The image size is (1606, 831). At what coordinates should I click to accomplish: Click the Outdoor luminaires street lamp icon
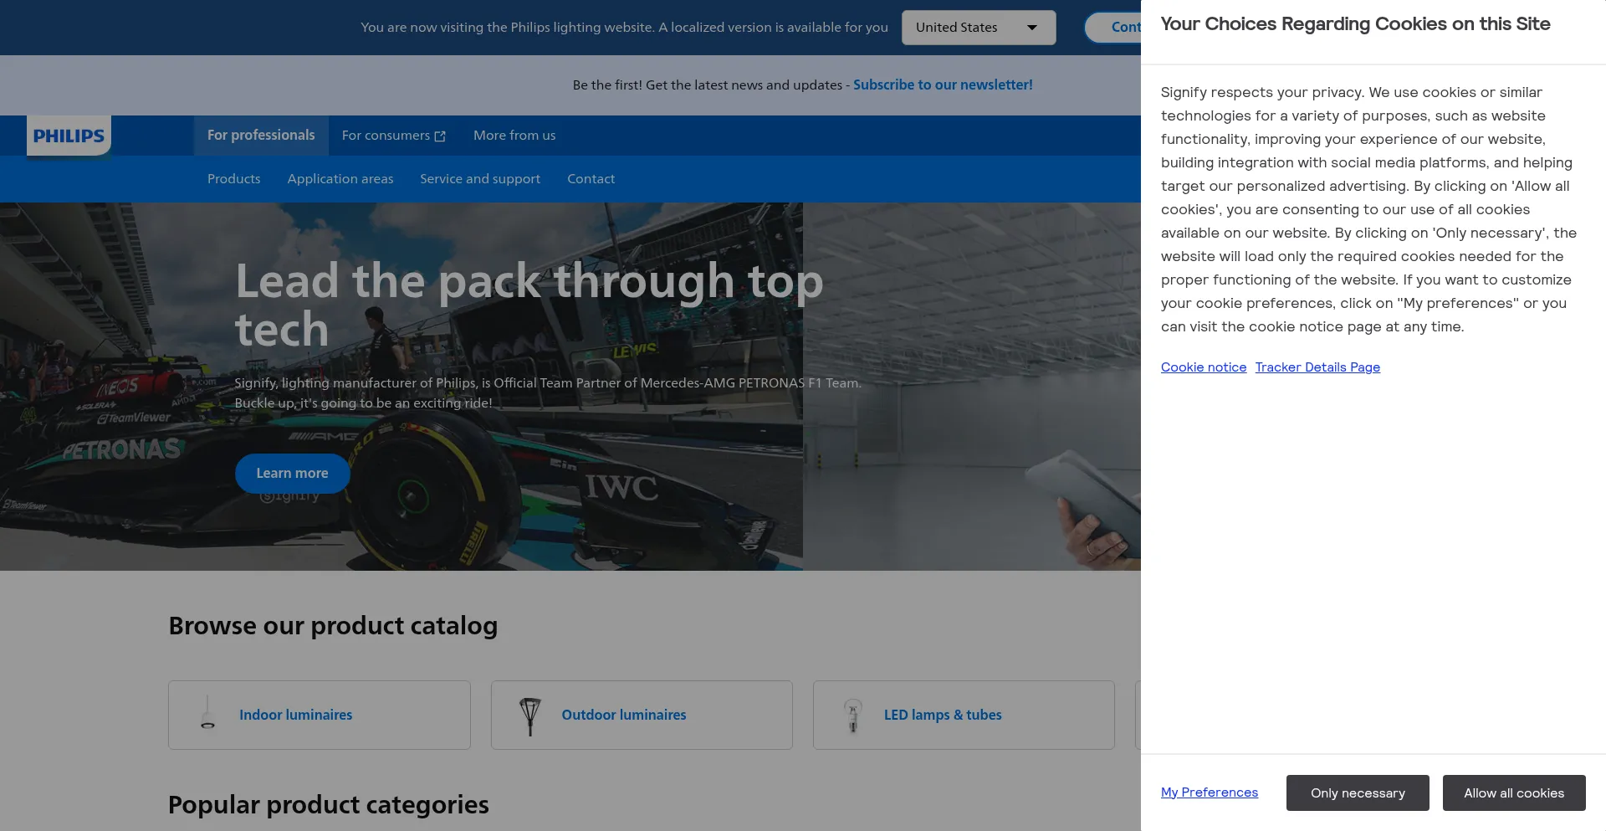(x=529, y=716)
